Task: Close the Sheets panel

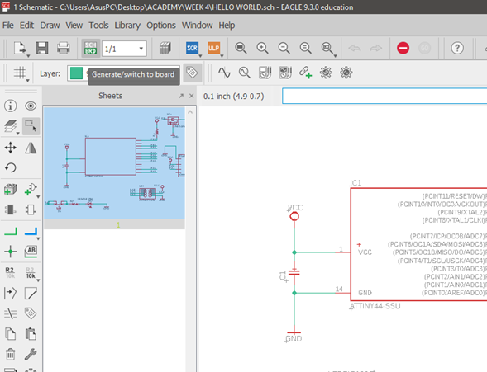Action: tap(191, 96)
